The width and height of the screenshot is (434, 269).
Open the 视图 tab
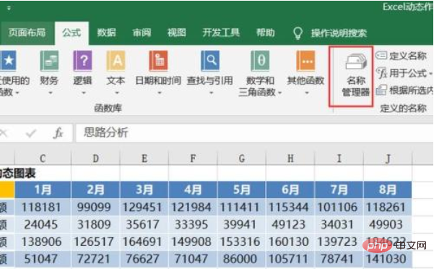[177, 33]
